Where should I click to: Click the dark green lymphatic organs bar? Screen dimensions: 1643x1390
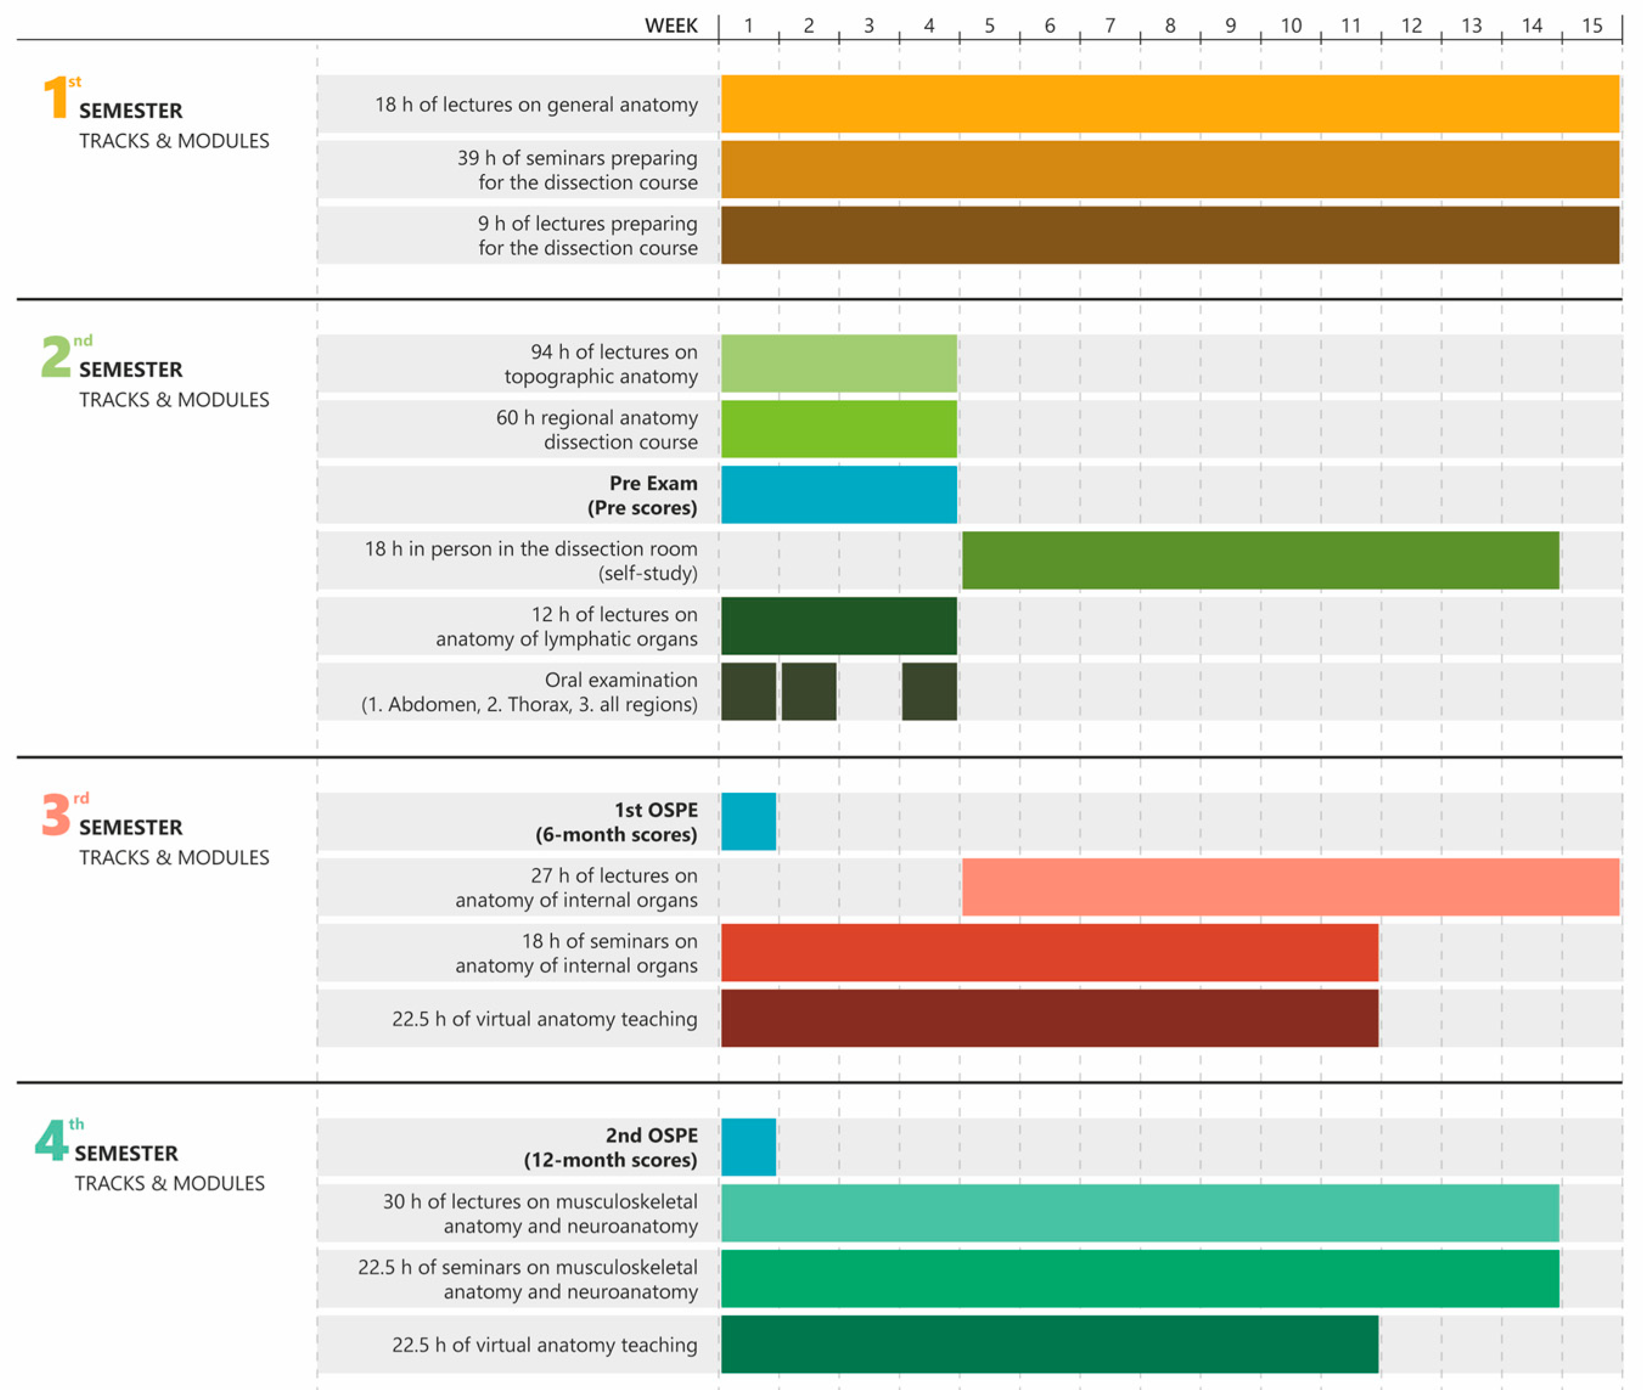pyautogui.click(x=838, y=625)
